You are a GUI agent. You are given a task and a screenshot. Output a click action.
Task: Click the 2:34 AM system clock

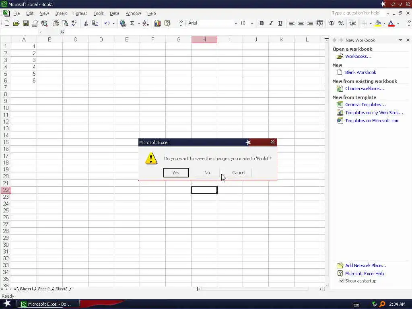coord(397,304)
